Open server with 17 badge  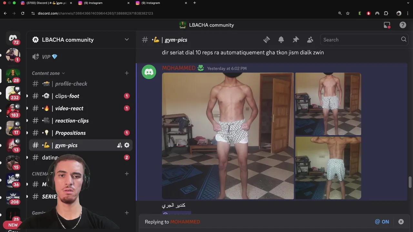pos(13,128)
